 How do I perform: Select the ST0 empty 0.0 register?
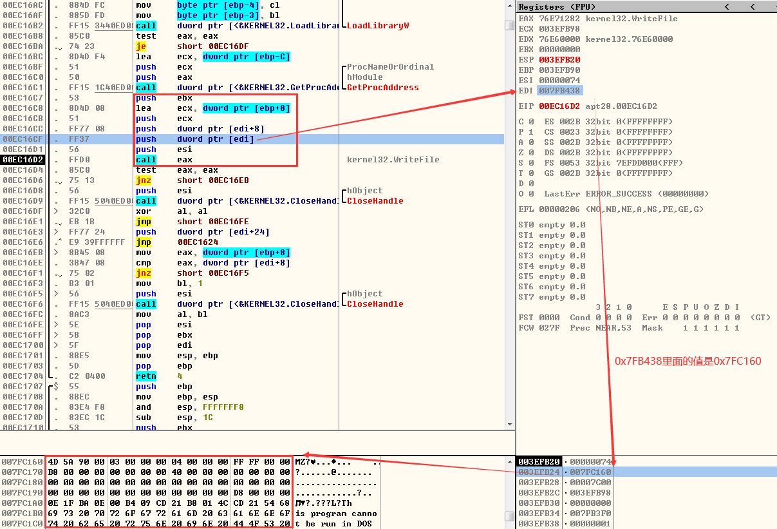point(552,225)
